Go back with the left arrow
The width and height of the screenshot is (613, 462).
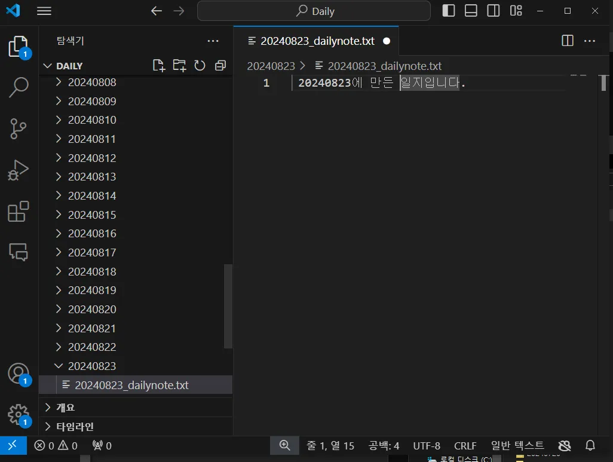157,11
